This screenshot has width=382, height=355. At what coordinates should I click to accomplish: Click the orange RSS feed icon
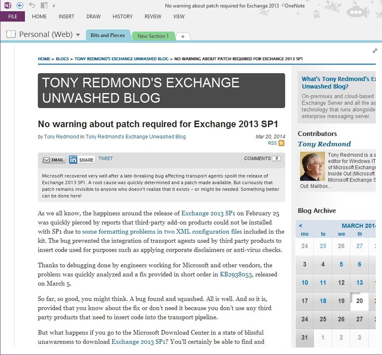click(281, 143)
